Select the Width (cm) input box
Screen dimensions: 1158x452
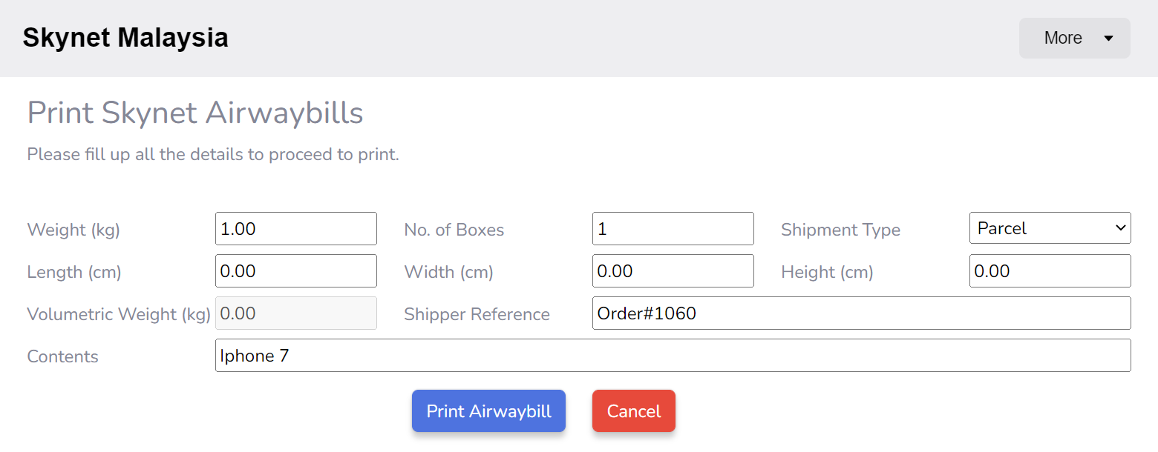pos(673,271)
